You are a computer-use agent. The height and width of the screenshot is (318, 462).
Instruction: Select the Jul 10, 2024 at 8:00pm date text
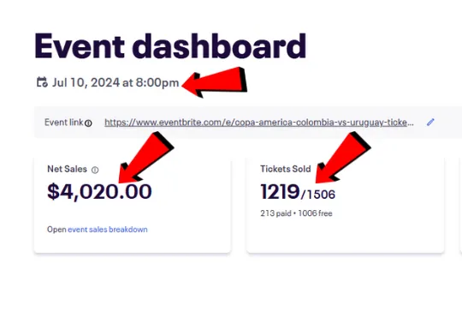point(115,82)
